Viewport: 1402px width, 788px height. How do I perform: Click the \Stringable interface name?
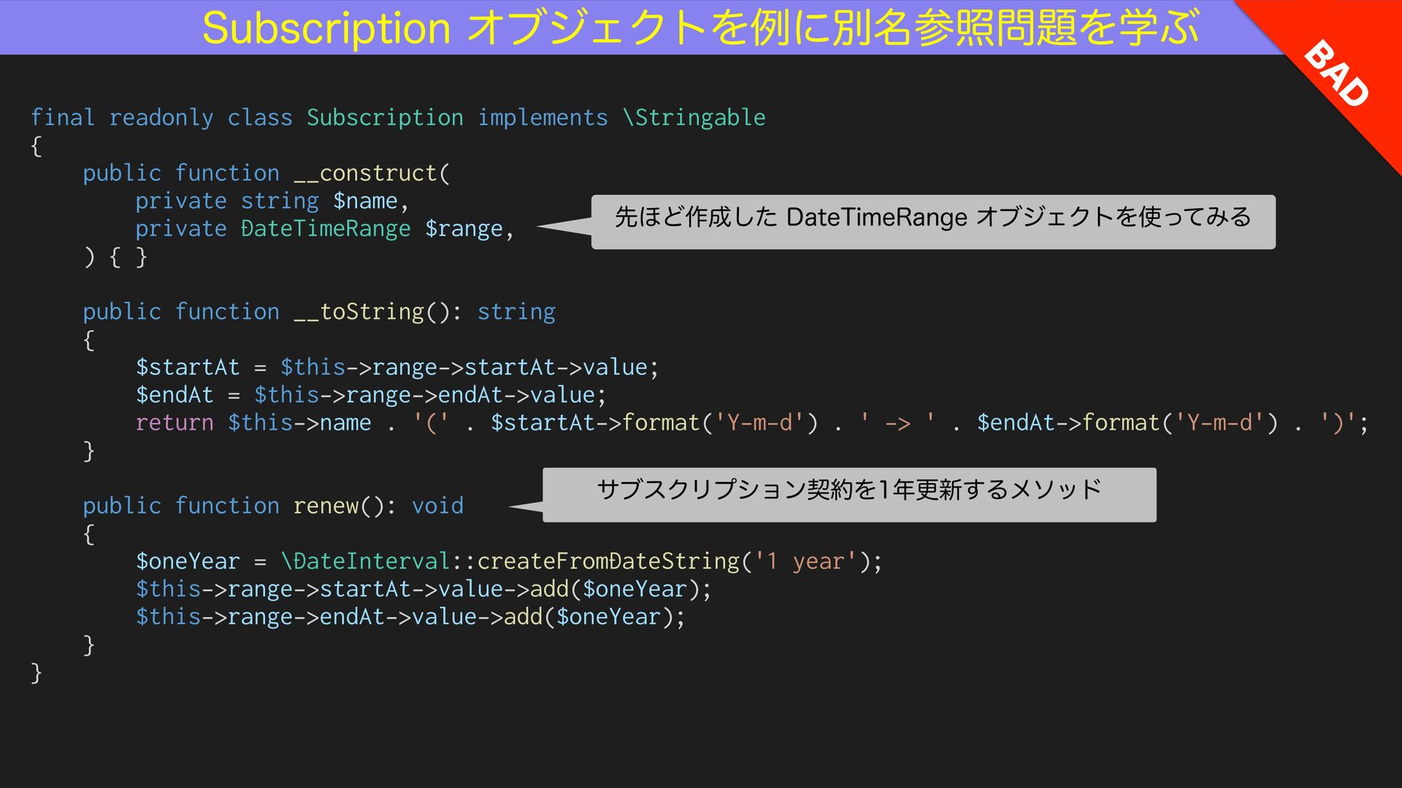tap(694, 117)
